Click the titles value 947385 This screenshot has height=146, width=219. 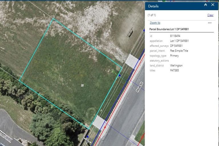175,70
